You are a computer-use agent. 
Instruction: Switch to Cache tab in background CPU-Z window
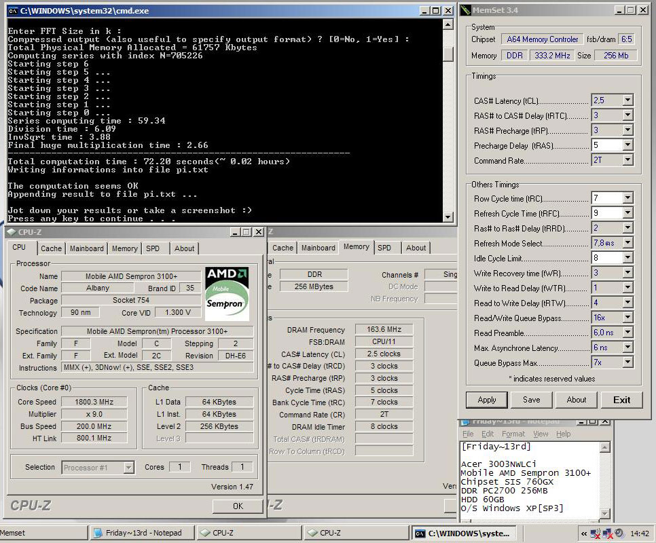click(283, 248)
